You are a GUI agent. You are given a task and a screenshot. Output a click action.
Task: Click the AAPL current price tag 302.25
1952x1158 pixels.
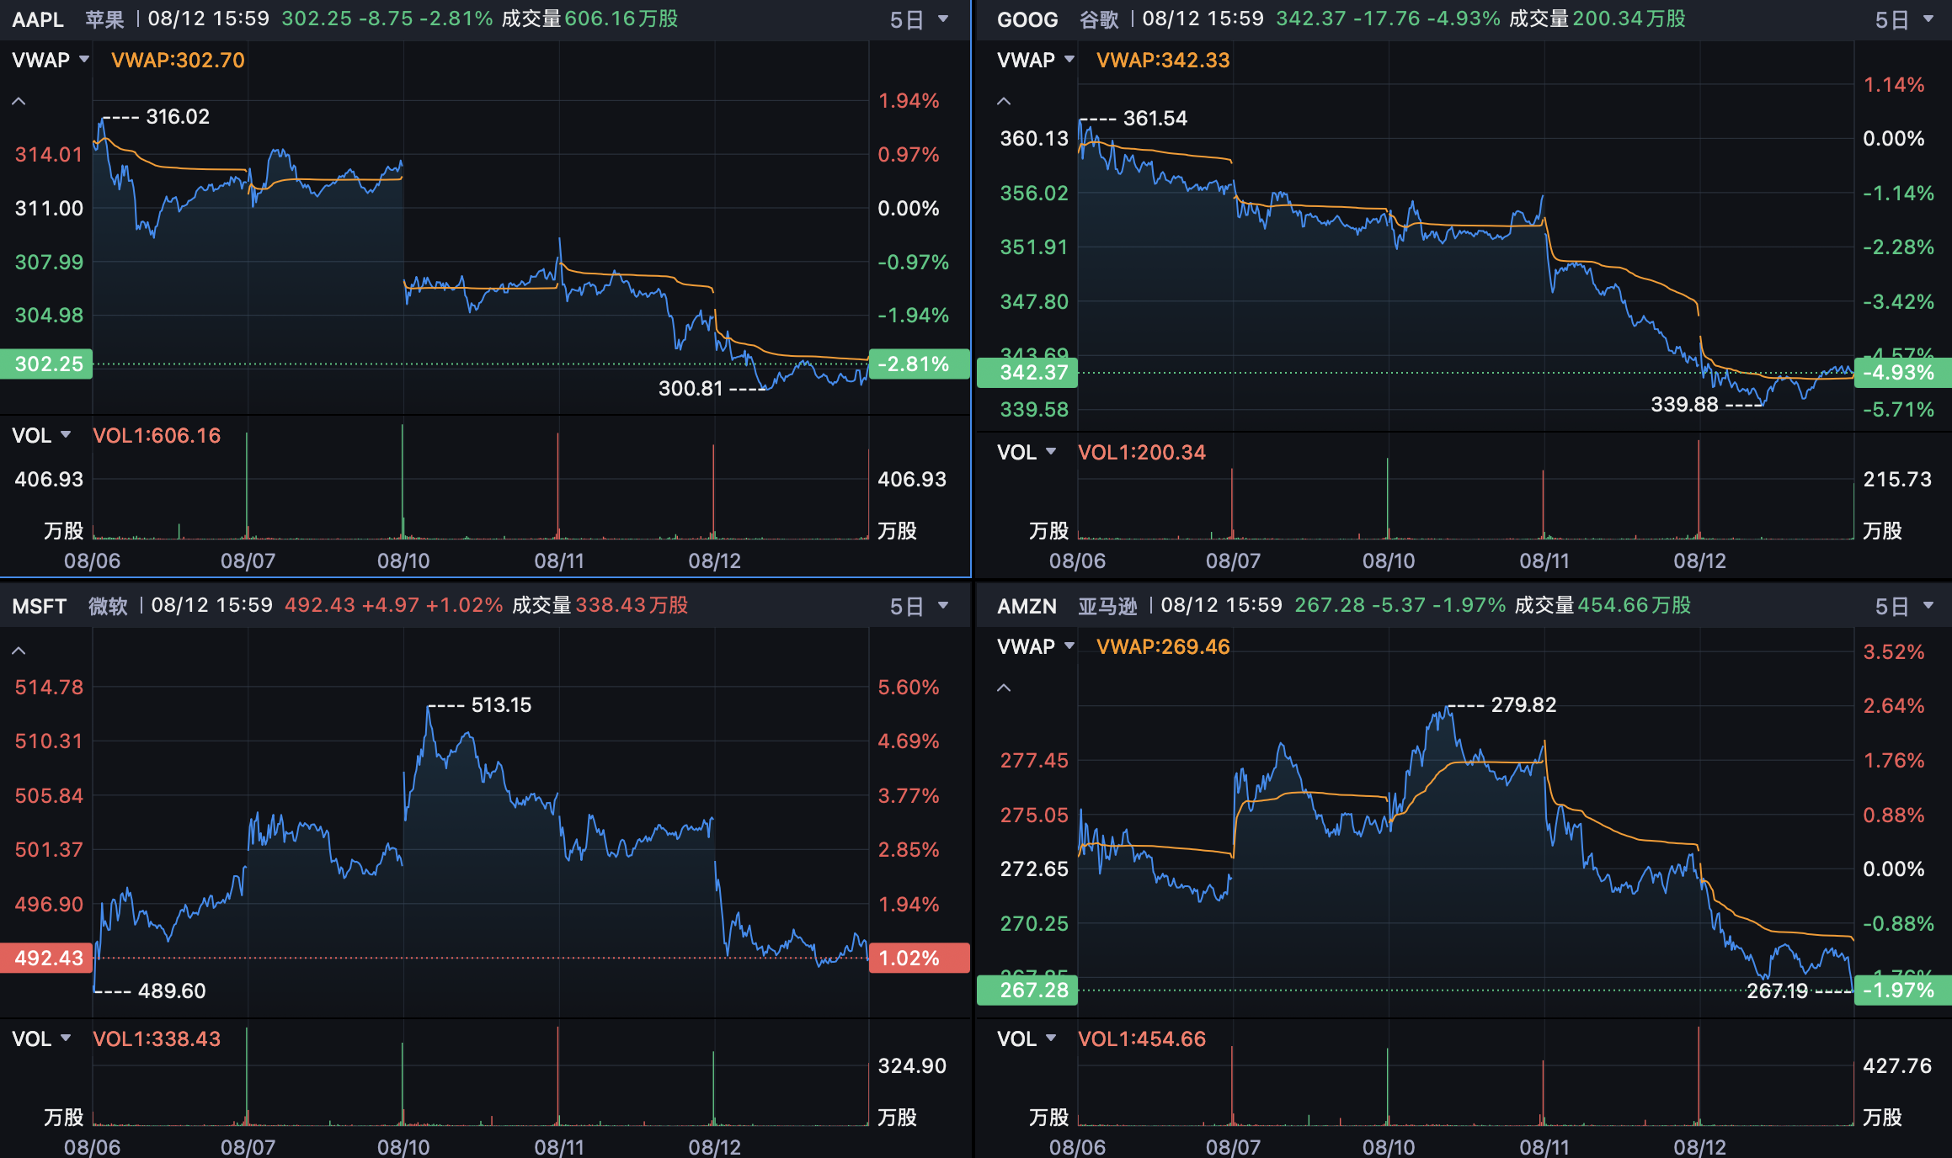(46, 364)
